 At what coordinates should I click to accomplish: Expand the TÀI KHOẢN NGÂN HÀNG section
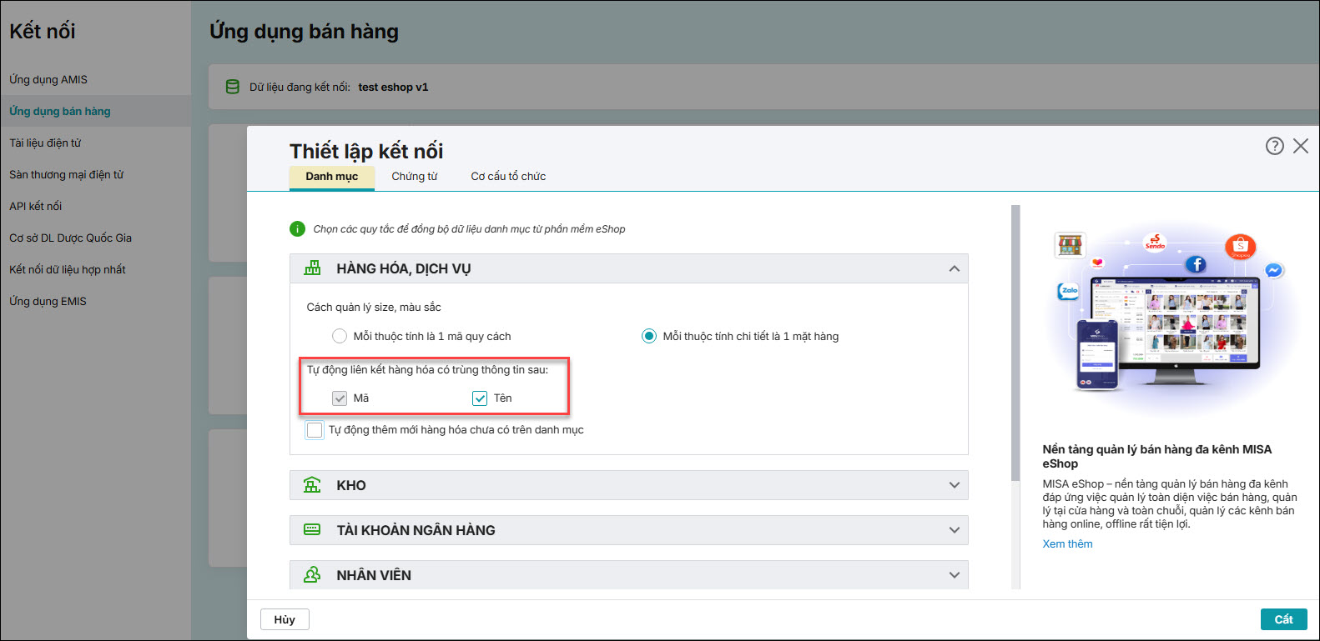coord(955,530)
